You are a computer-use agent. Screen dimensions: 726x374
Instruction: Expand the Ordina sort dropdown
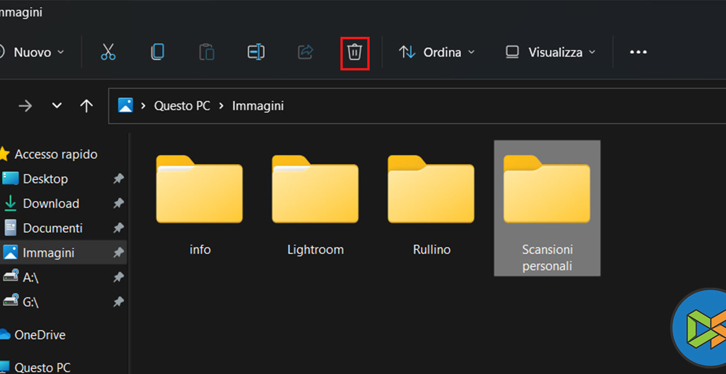point(437,52)
